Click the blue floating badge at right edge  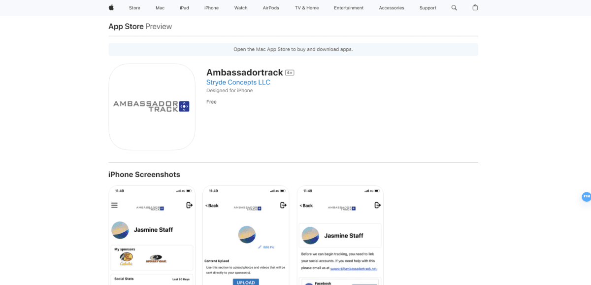point(587,196)
